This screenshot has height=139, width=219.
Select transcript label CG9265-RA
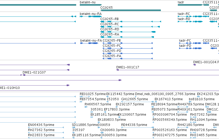coord(110,34)
